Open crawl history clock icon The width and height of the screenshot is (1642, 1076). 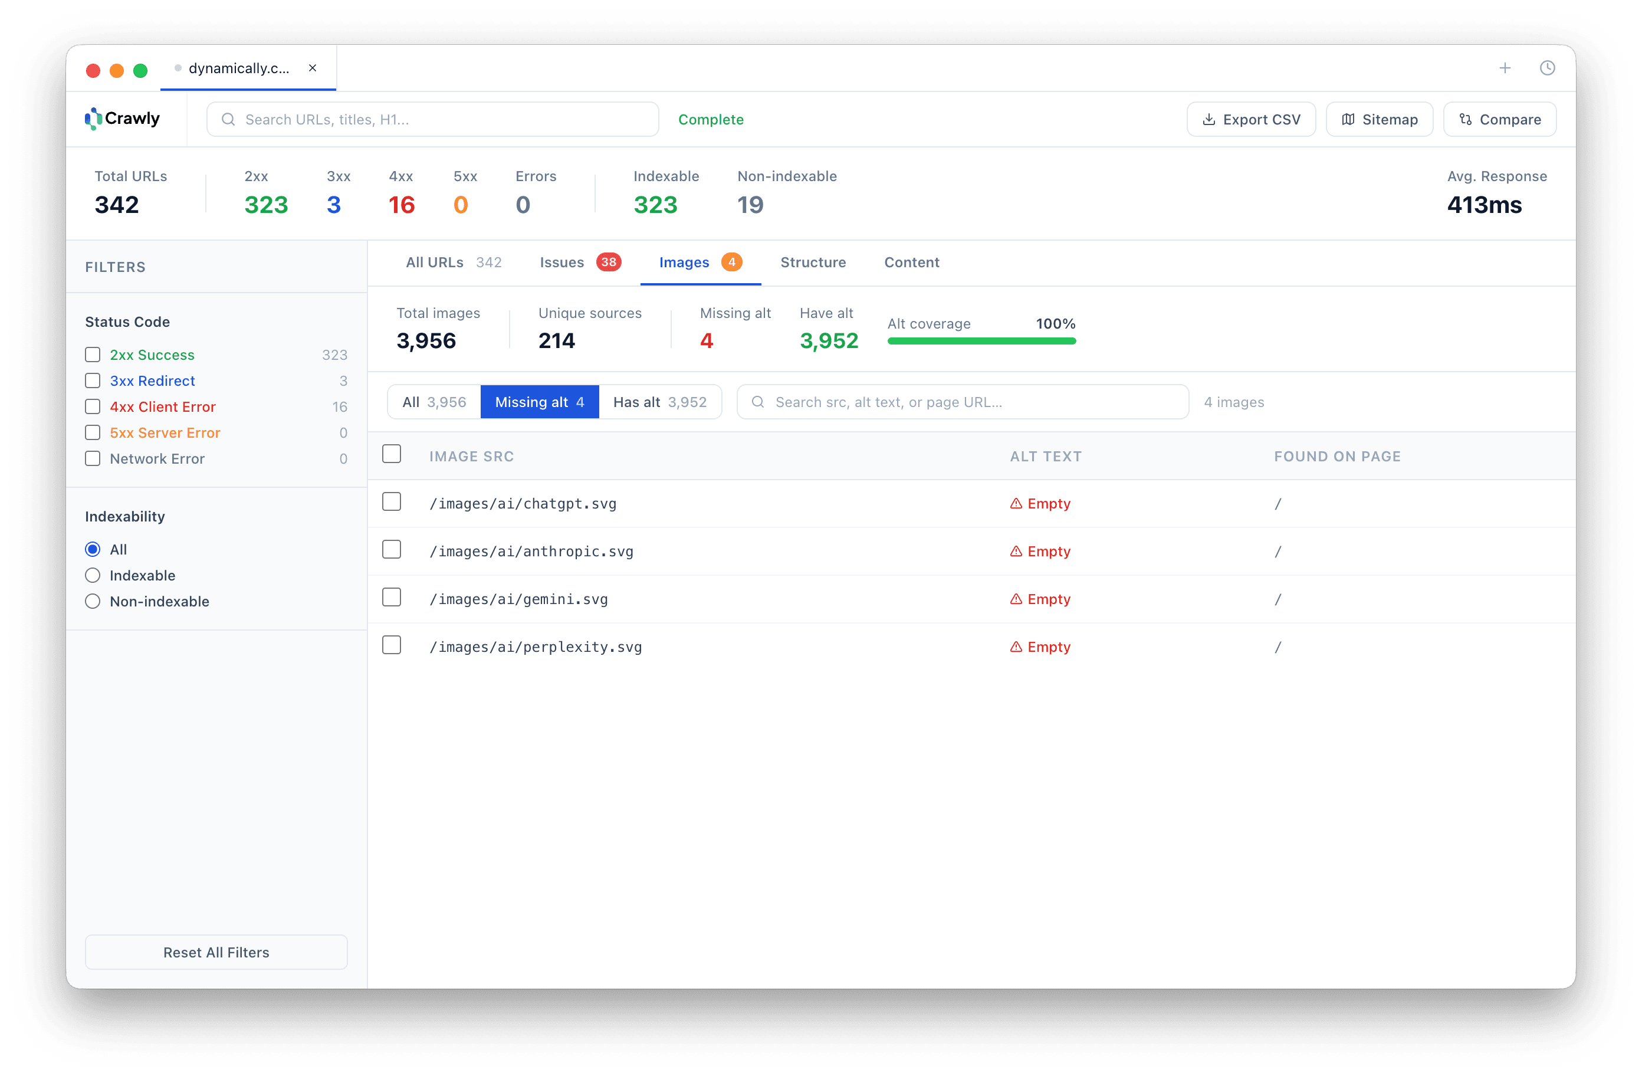(x=1547, y=68)
